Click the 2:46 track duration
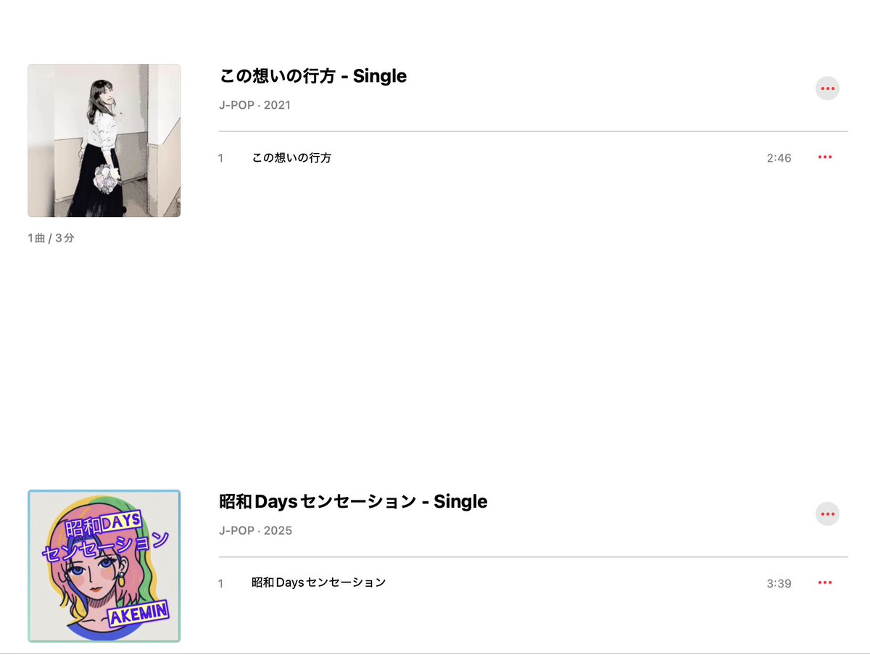Image resolution: width=870 pixels, height=655 pixels. tap(779, 158)
